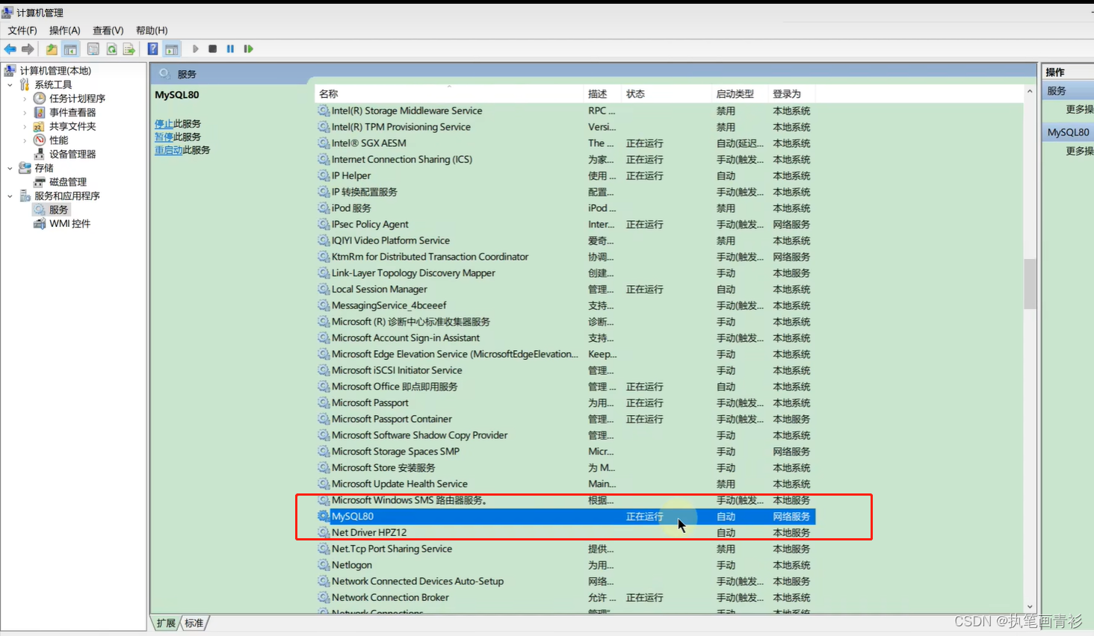Start the selected service with the play icon
Image resolution: width=1094 pixels, height=636 pixels.
click(x=195, y=49)
